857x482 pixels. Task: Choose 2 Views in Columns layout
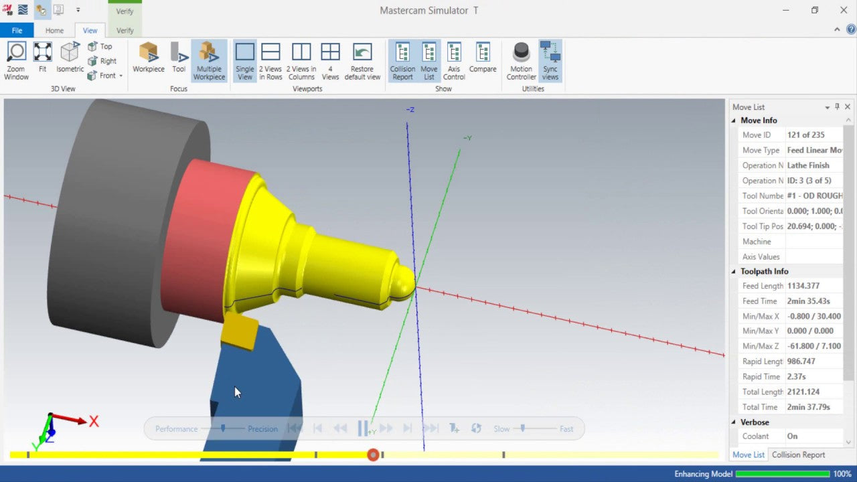[301, 61]
